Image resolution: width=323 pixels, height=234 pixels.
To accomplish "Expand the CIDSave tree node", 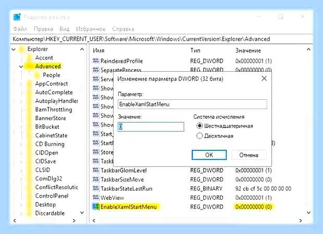I will [x=21, y=161].
